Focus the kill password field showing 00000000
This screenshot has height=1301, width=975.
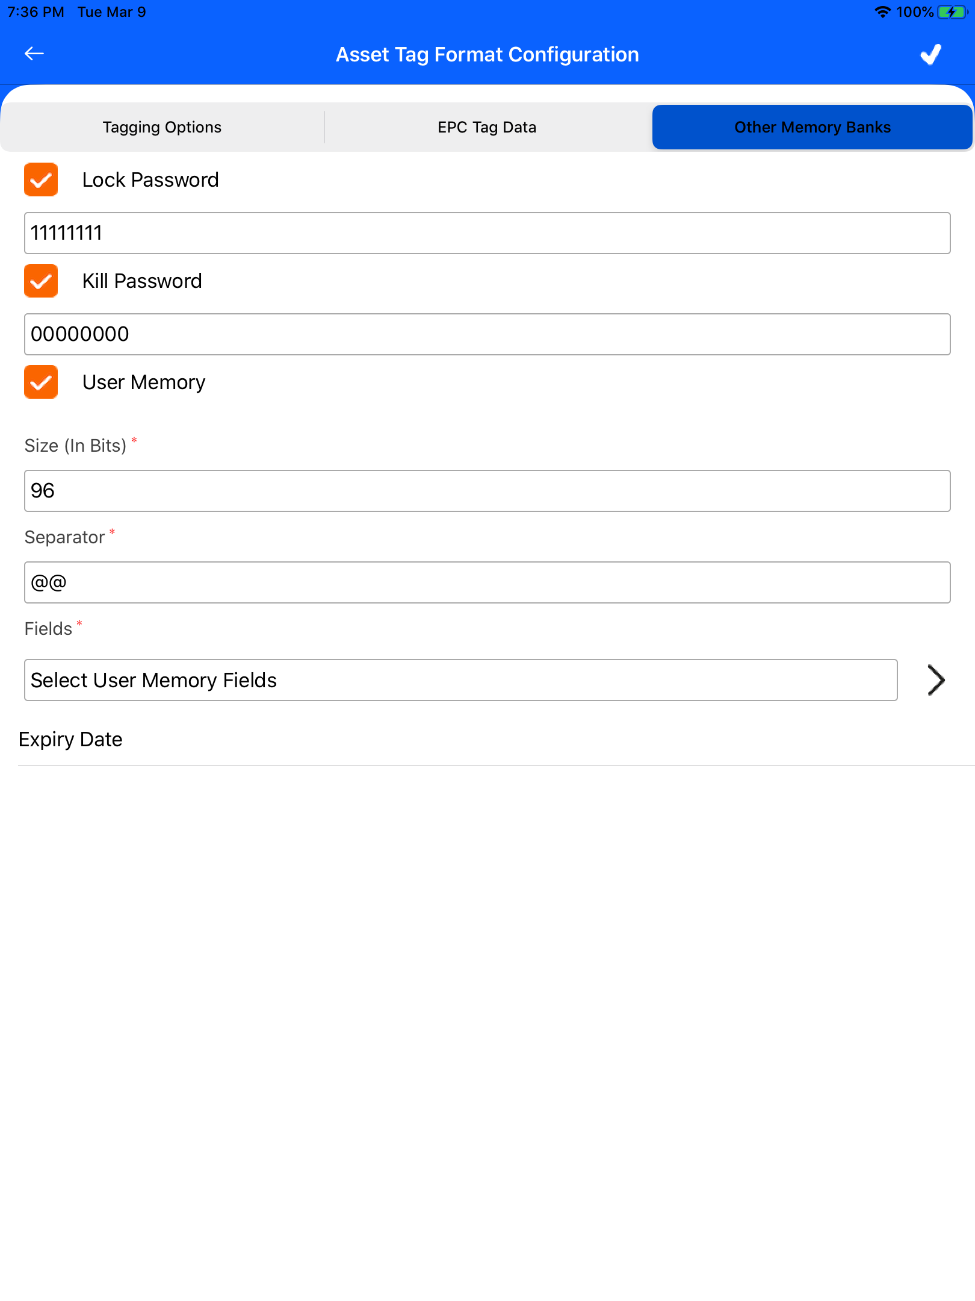click(x=487, y=334)
